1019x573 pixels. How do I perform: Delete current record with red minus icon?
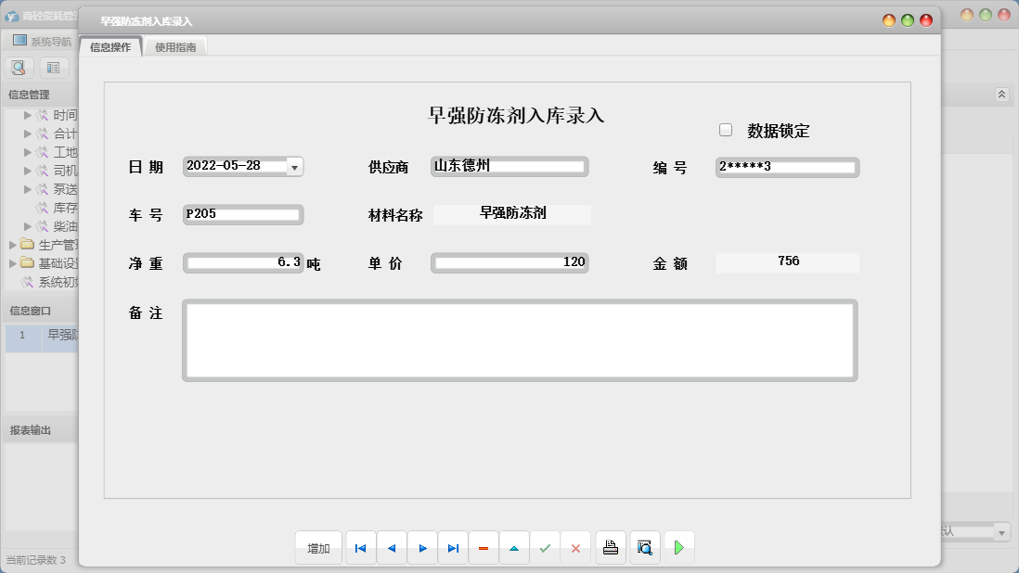(x=484, y=548)
